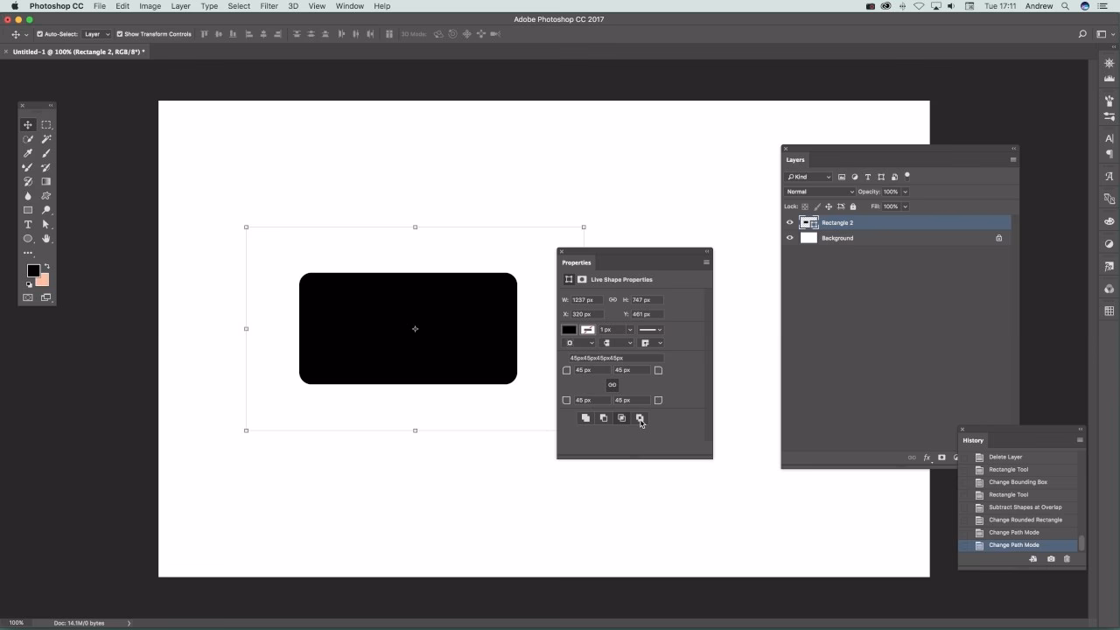Switch to Quick Mask mode in the toolbar
The image size is (1120, 630).
27,296
